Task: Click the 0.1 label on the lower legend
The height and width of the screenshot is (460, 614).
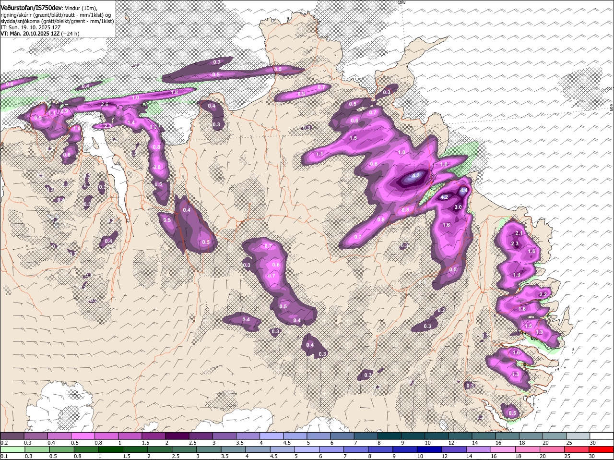Action: pos(3,456)
